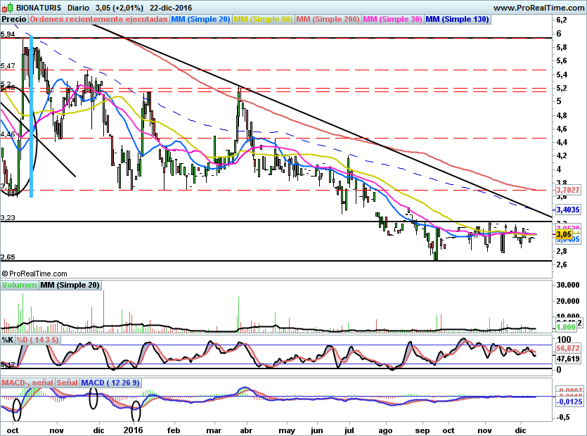
Task: Click the blue 3,4035 price axis tag
Action: pyautogui.click(x=567, y=210)
